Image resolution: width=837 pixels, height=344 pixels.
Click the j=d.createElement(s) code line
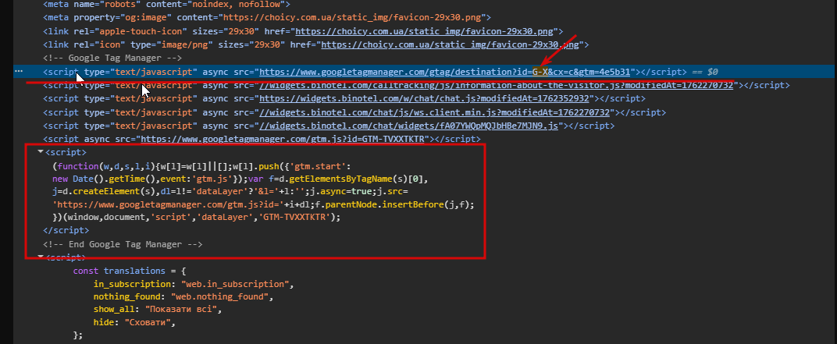click(x=230, y=191)
